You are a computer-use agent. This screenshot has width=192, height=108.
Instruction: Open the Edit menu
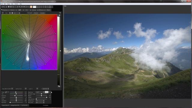(5, 4)
